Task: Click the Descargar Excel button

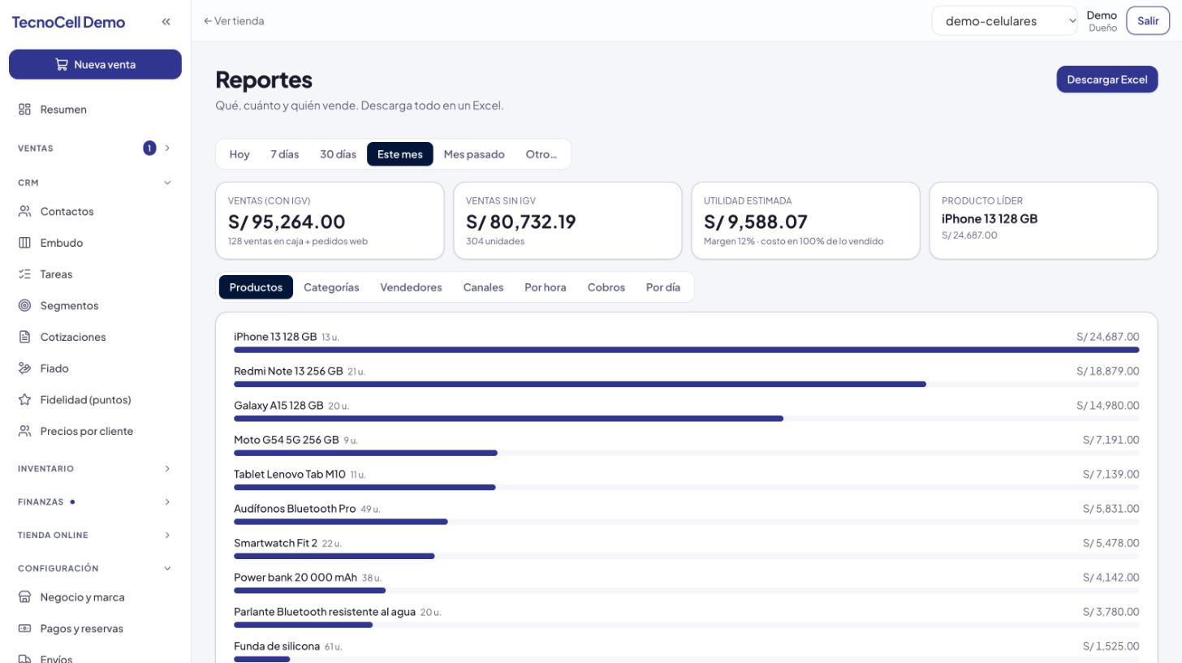Action: [x=1107, y=80]
